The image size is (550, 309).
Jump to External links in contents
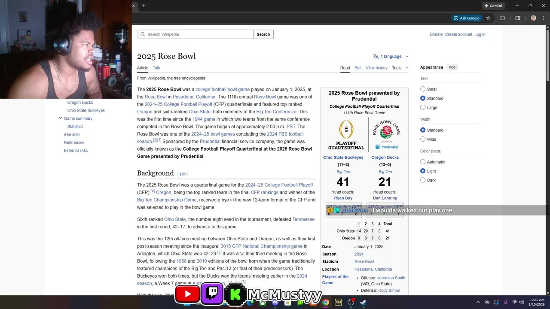click(x=76, y=151)
